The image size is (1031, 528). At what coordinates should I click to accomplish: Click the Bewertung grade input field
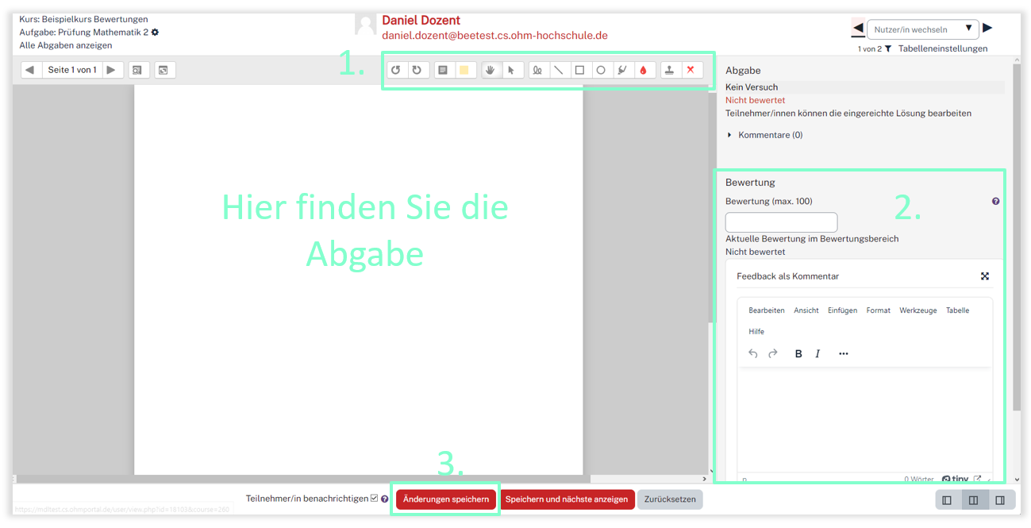pos(781,222)
